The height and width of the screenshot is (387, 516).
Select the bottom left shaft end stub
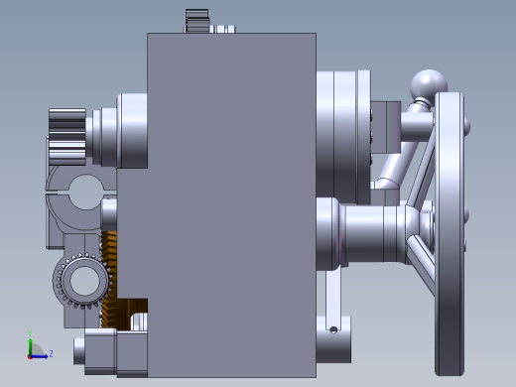pyautogui.click(x=79, y=351)
